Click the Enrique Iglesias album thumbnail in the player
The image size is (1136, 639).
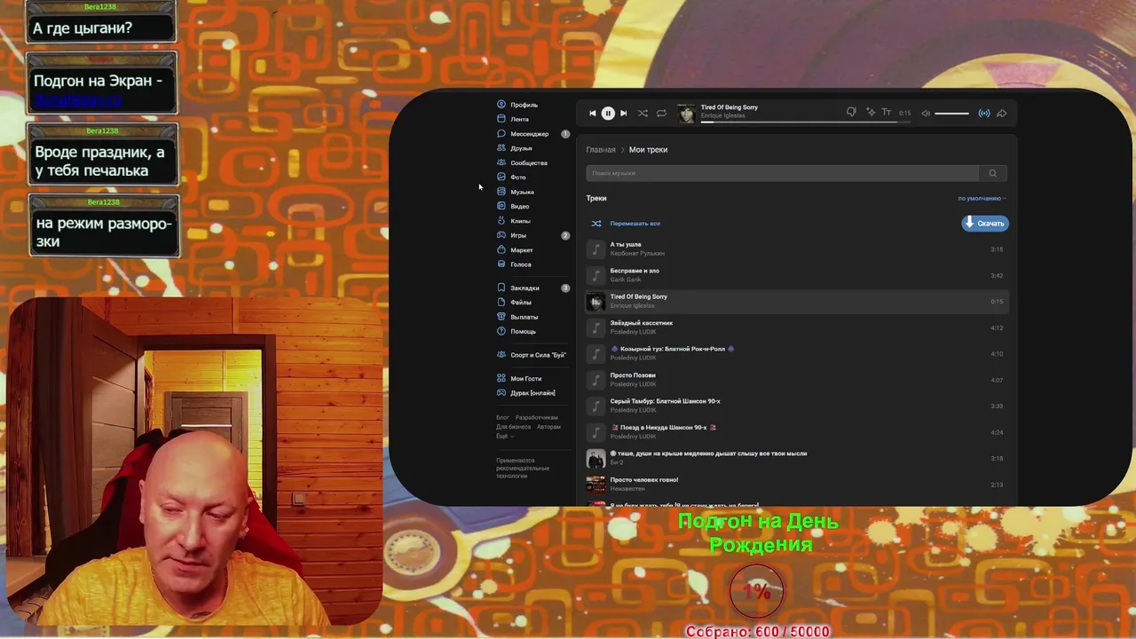point(686,114)
